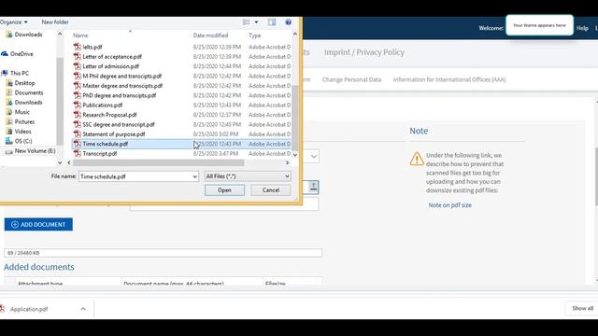Click the sidebar scroll up arrow
This screenshot has width=598, height=336.
click(x=60, y=35)
